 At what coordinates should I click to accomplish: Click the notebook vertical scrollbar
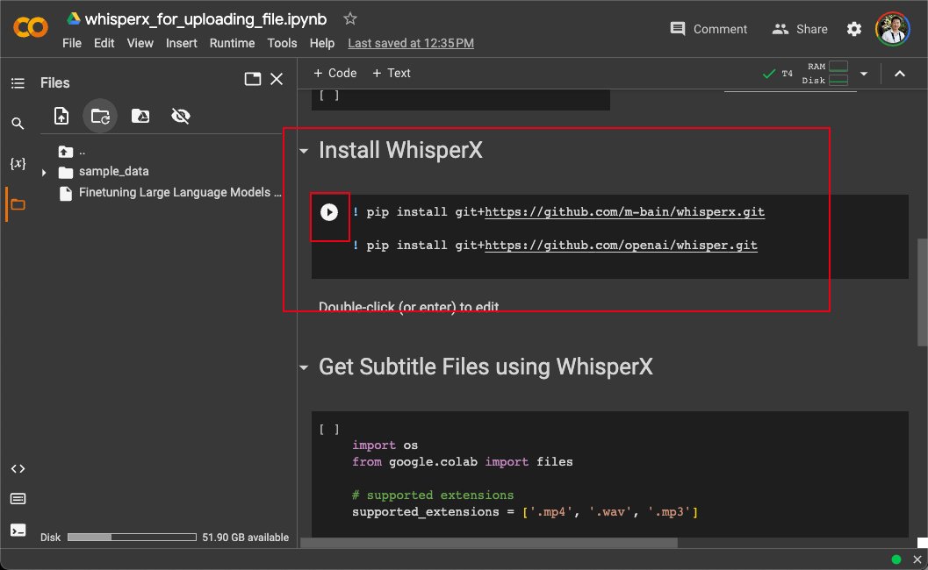922,292
